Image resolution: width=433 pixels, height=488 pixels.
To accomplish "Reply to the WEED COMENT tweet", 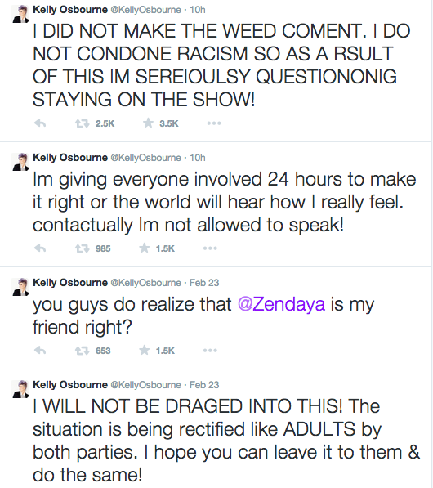I will 40,123.
